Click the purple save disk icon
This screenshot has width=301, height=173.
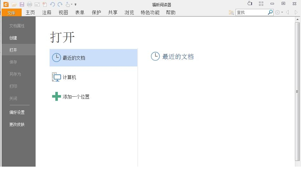(22, 4)
